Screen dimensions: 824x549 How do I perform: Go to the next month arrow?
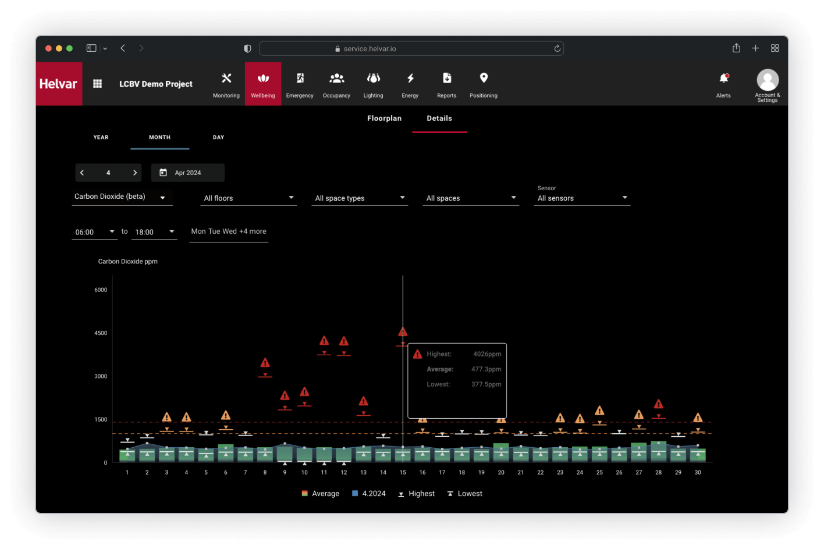coord(135,173)
